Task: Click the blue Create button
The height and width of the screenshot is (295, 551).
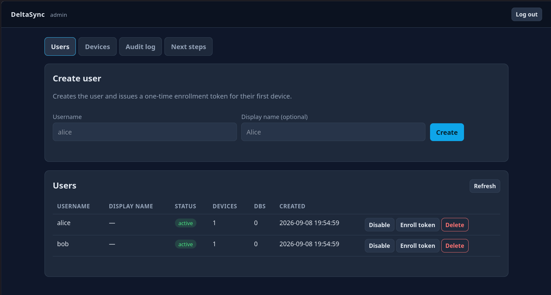Action: point(447,132)
